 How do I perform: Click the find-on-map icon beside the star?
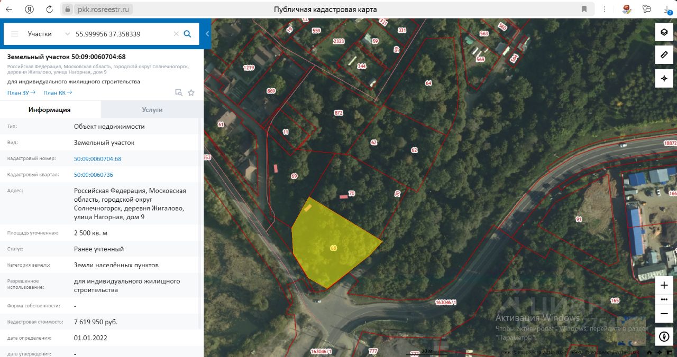179,92
